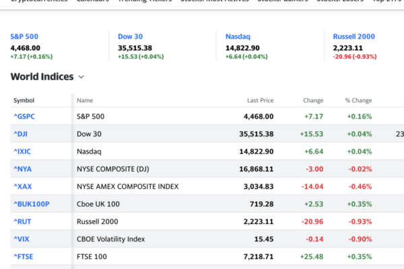This screenshot has width=404, height=269.
Task: Open the Russell 2000 link in the top summary strip
Action: pos(353,36)
